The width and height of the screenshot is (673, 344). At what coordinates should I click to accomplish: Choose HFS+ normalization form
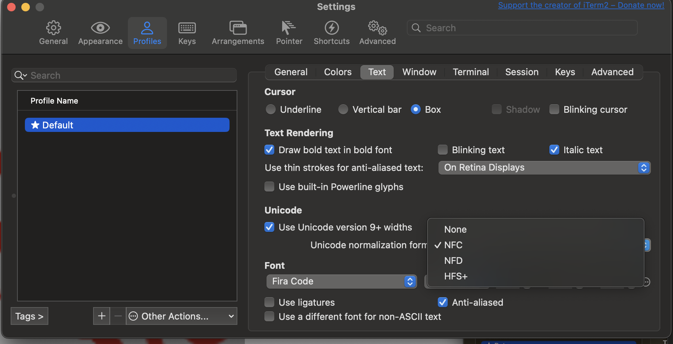[x=536, y=276]
